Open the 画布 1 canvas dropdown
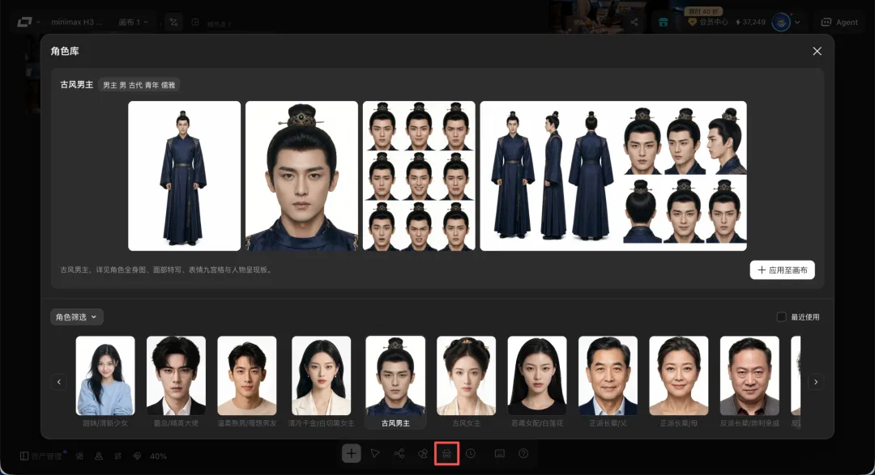875x475 pixels. [x=134, y=22]
